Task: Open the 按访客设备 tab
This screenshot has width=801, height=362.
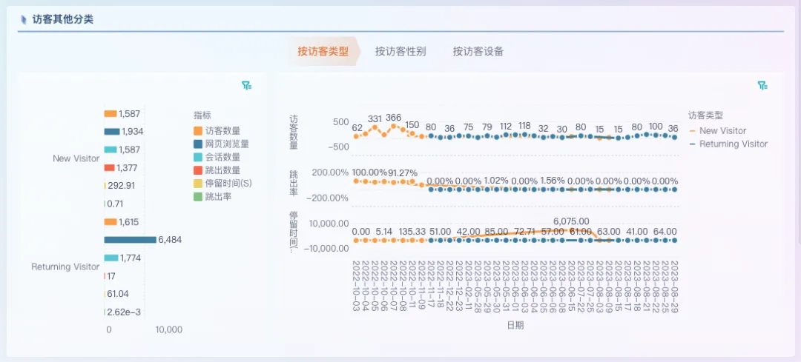Action: coord(478,52)
